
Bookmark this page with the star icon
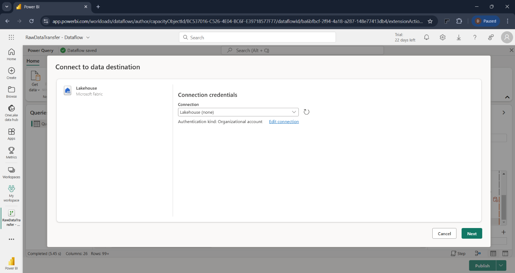pos(430,21)
